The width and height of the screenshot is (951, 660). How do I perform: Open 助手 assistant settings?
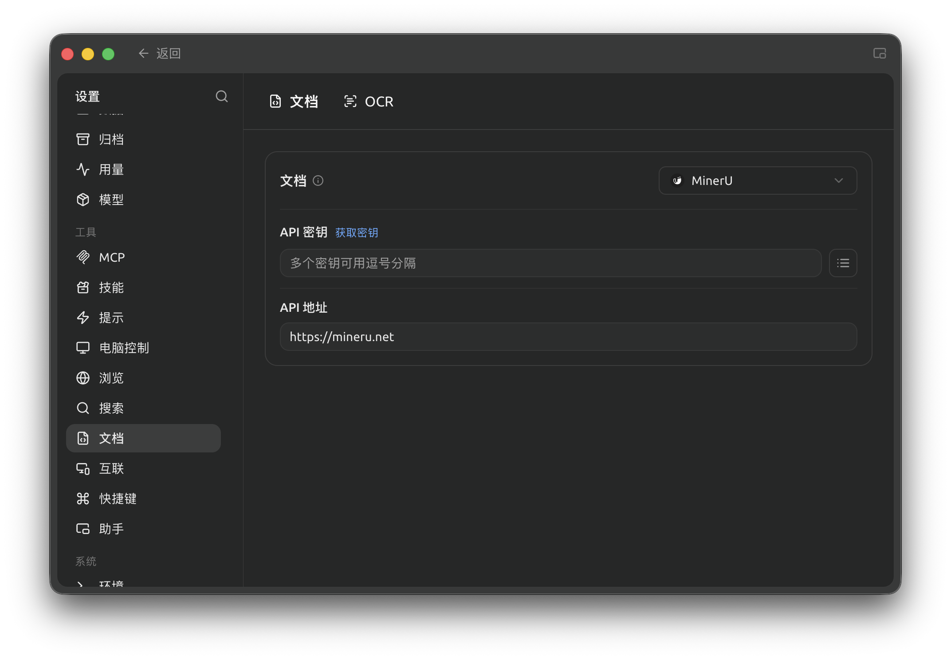point(143,529)
